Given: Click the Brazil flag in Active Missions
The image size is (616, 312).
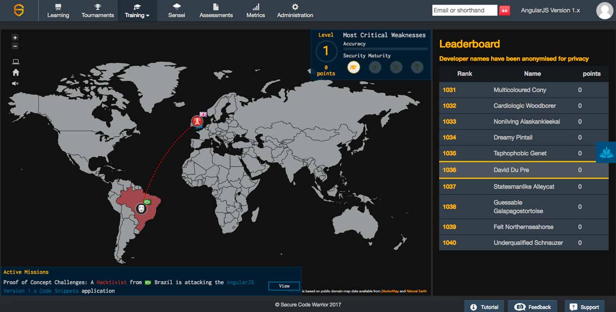Looking at the screenshot, I should [148, 282].
